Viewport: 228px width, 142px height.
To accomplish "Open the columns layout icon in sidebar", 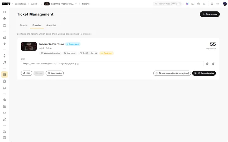I will tap(4, 12).
